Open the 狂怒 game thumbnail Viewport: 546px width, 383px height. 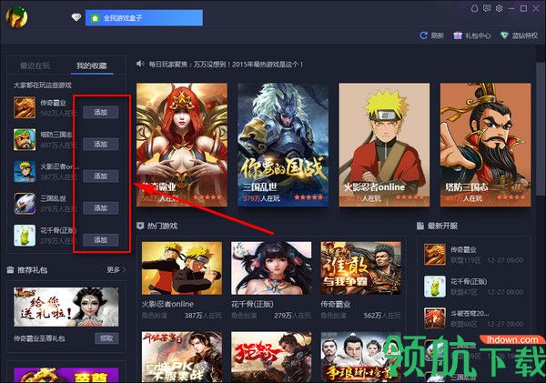pyautogui.click(x=271, y=358)
